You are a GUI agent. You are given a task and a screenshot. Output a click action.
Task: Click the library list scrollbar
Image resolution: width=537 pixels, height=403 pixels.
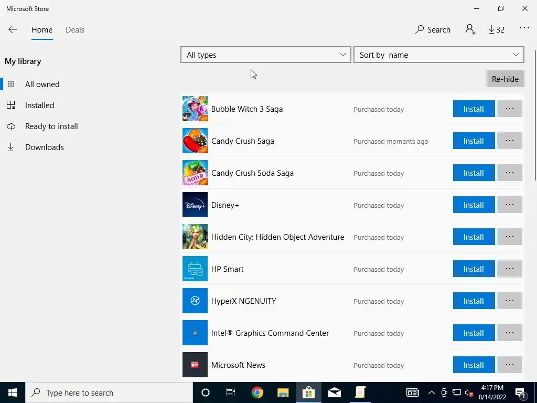pos(535,115)
